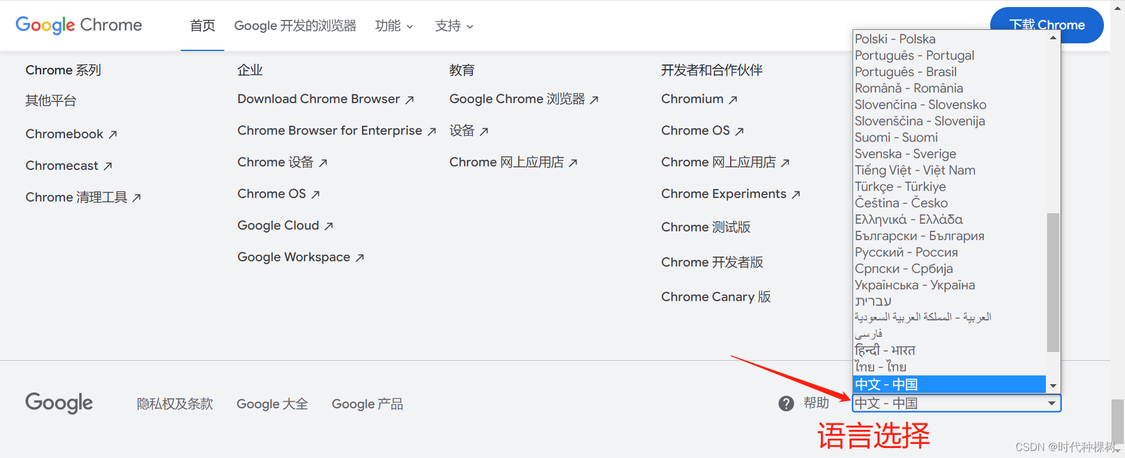Open the 首页 tab
Screen dimensions: 1125x458
202,26
